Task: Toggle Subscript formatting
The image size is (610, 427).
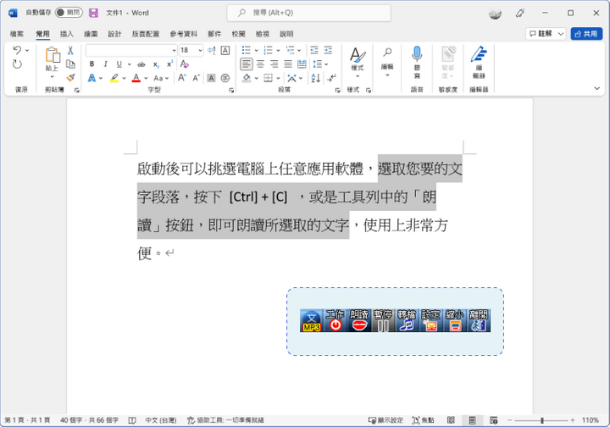Action: tap(156, 64)
